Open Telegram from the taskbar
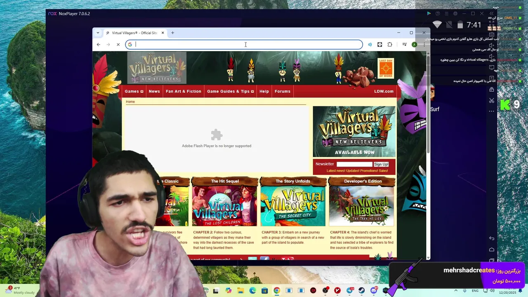Screen dimensions: 528x297 (x=350, y=291)
